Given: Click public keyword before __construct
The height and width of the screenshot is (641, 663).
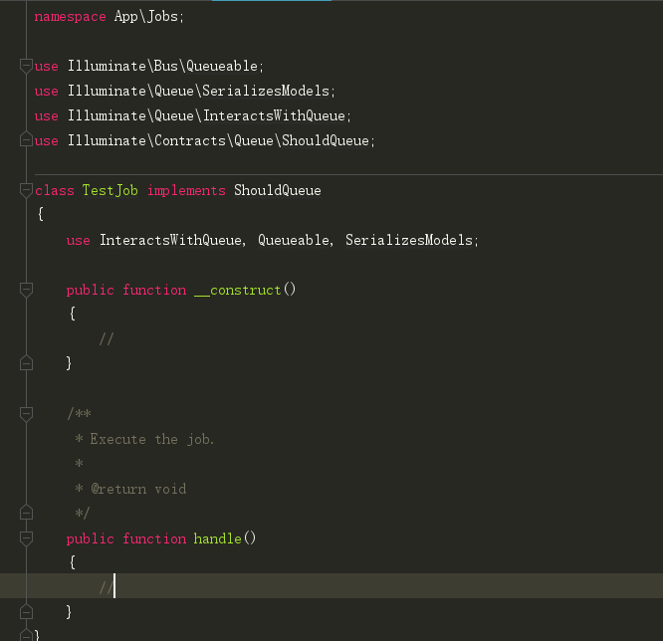Looking at the screenshot, I should coord(90,290).
